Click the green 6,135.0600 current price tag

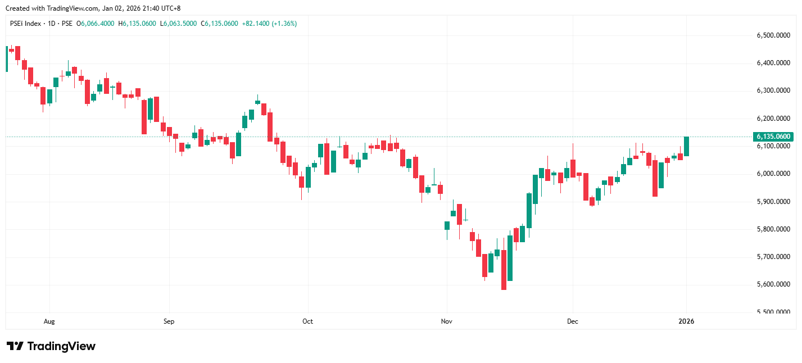pyautogui.click(x=773, y=137)
